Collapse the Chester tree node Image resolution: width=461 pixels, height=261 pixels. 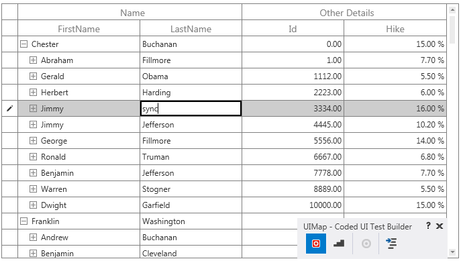[x=23, y=44]
